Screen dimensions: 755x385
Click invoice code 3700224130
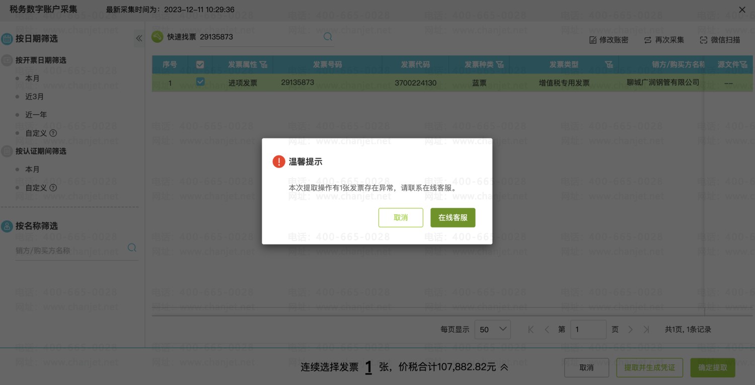point(415,83)
